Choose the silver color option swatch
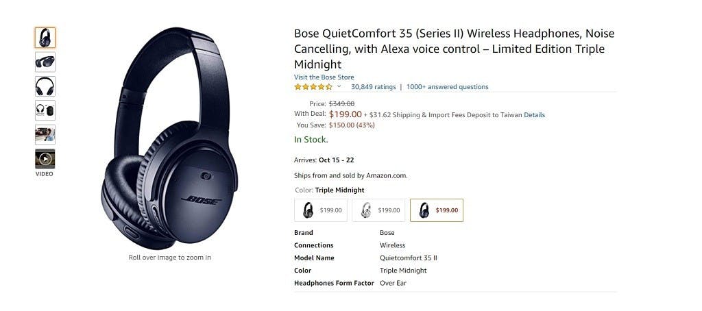 [x=378, y=210]
